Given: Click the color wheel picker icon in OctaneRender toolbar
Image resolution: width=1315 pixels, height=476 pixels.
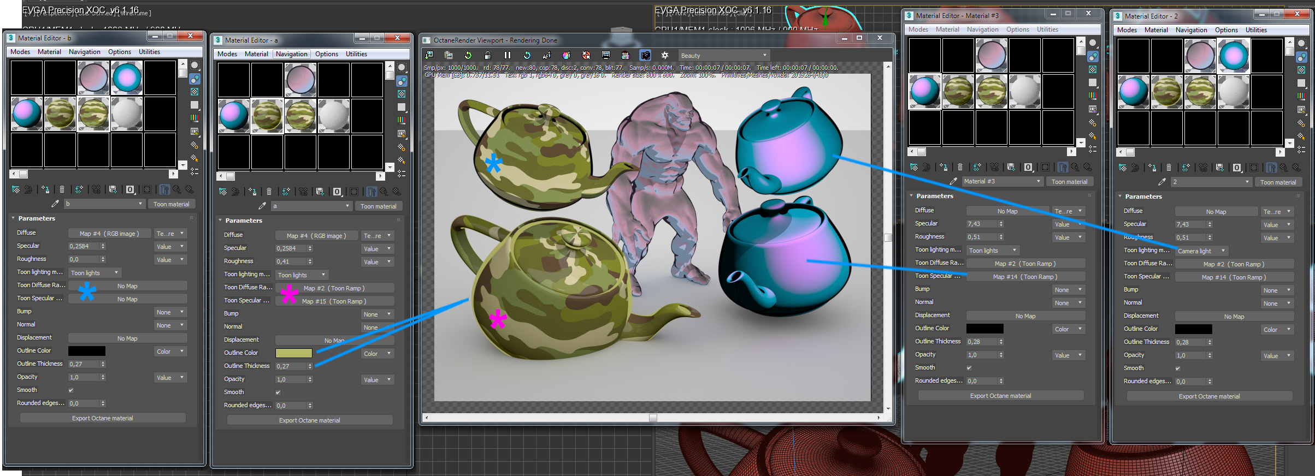Looking at the screenshot, I should (x=567, y=55).
